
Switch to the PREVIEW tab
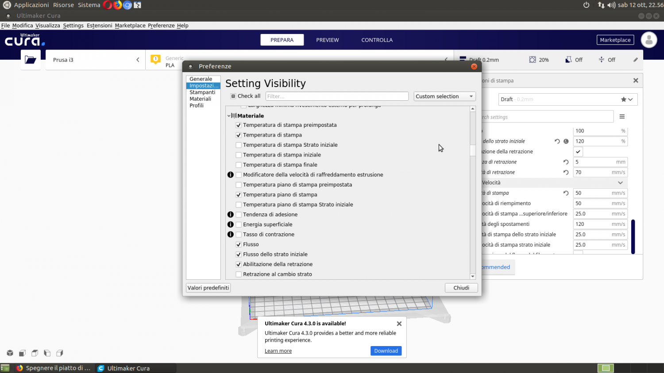pyautogui.click(x=327, y=40)
